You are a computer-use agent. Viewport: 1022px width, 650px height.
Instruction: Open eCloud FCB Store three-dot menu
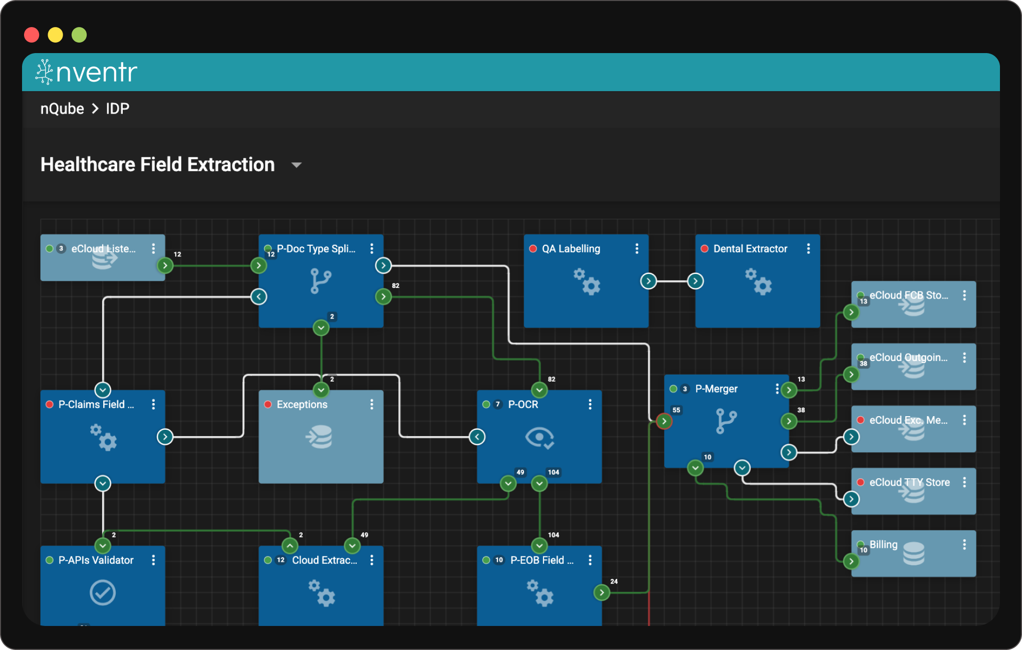[964, 295]
